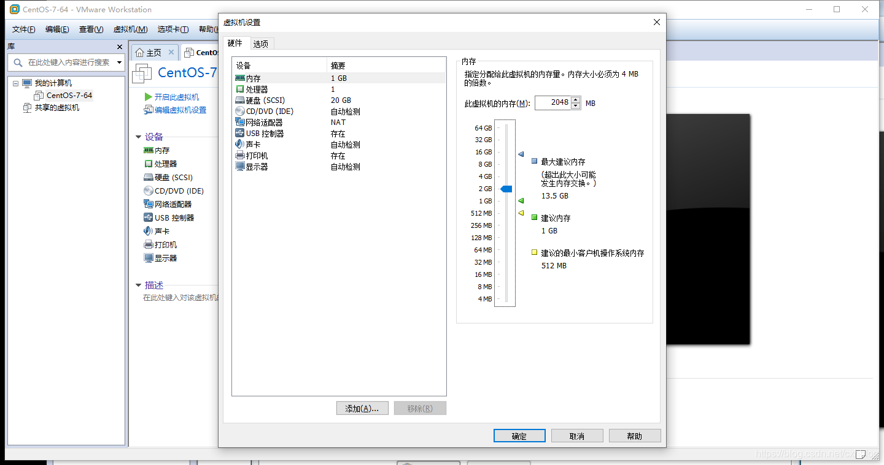Image resolution: width=884 pixels, height=465 pixels.
Task: Click the 添加(A)... button
Action: pos(362,408)
